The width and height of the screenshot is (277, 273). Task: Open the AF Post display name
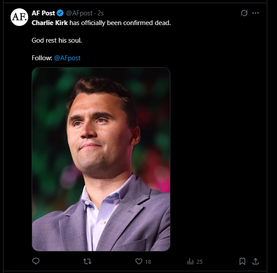coord(43,14)
